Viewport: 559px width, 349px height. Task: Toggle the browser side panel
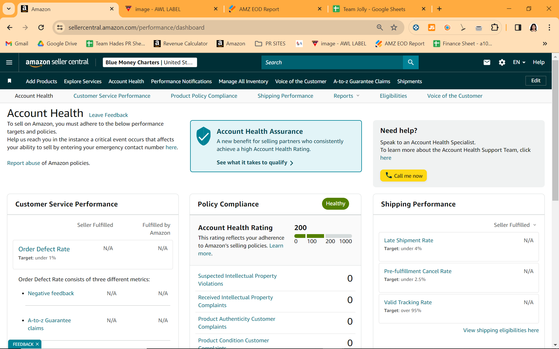pos(518,27)
